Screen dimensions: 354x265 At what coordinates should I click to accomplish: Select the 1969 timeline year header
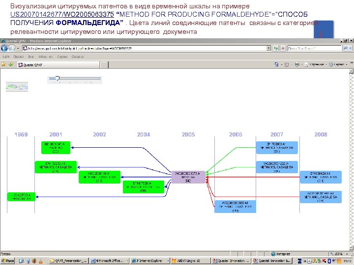[21, 134]
